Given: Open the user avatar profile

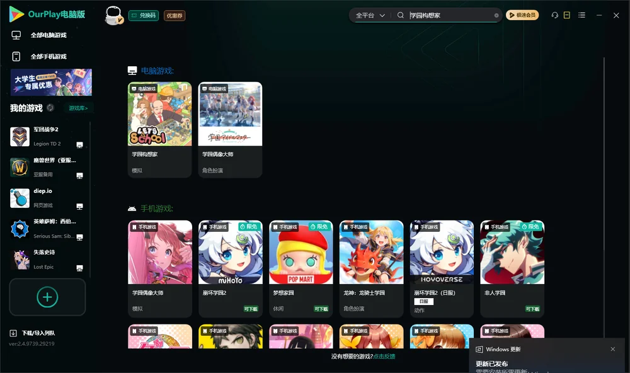Looking at the screenshot, I should click(113, 16).
